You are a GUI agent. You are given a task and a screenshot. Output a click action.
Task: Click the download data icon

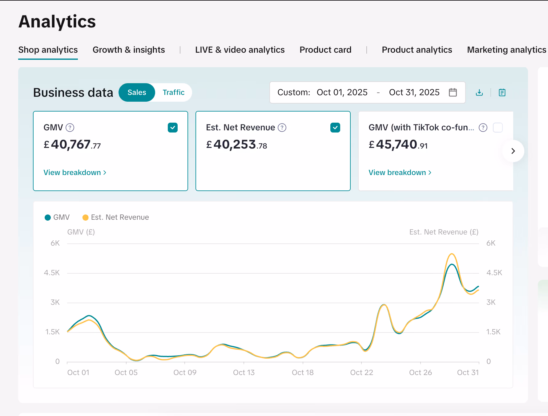click(x=479, y=92)
